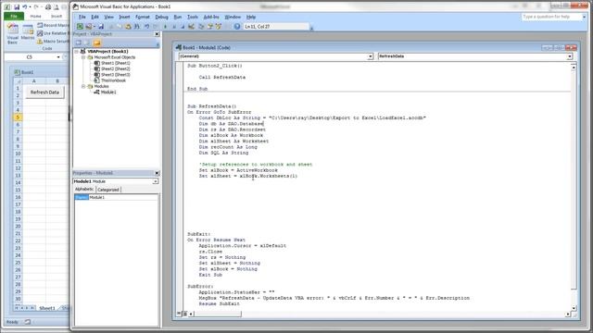Close the Project explorer panel

157,34
